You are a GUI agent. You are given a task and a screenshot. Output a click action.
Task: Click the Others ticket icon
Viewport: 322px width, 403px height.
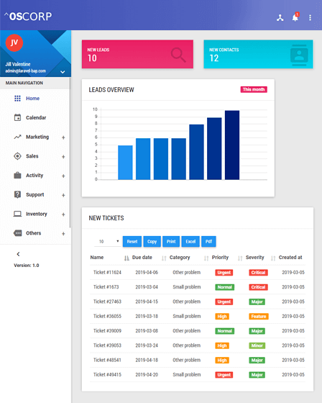click(x=17, y=233)
